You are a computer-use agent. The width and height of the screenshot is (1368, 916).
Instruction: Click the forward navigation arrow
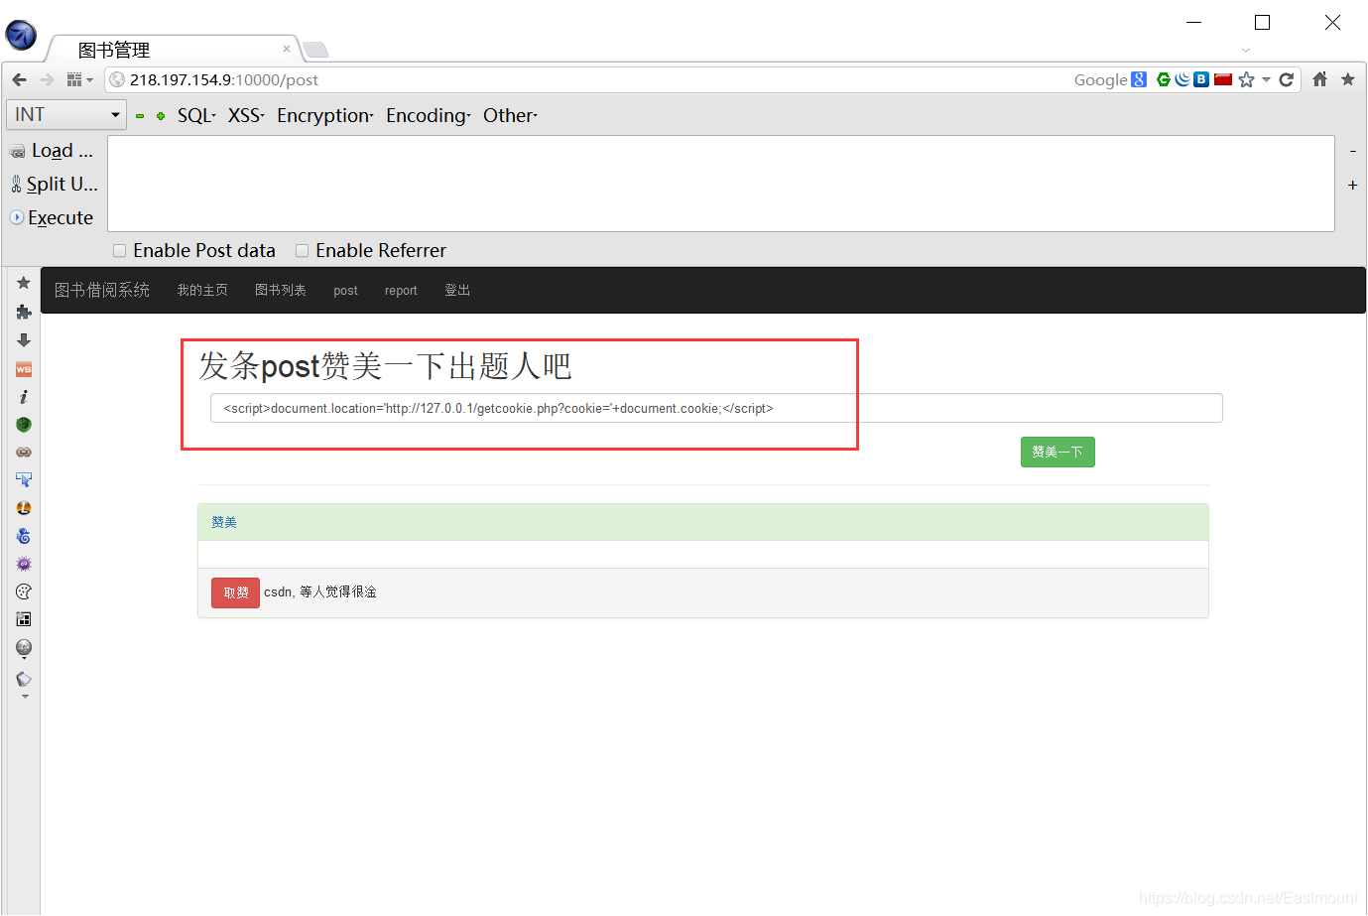(47, 79)
